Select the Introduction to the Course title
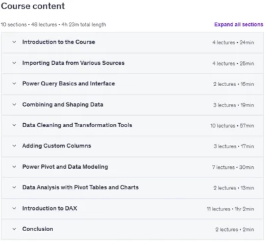The height and width of the screenshot is (241, 265). click(58, 42)
